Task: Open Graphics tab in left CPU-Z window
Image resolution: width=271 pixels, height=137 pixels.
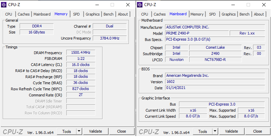Action: click(x=93, y=14)
